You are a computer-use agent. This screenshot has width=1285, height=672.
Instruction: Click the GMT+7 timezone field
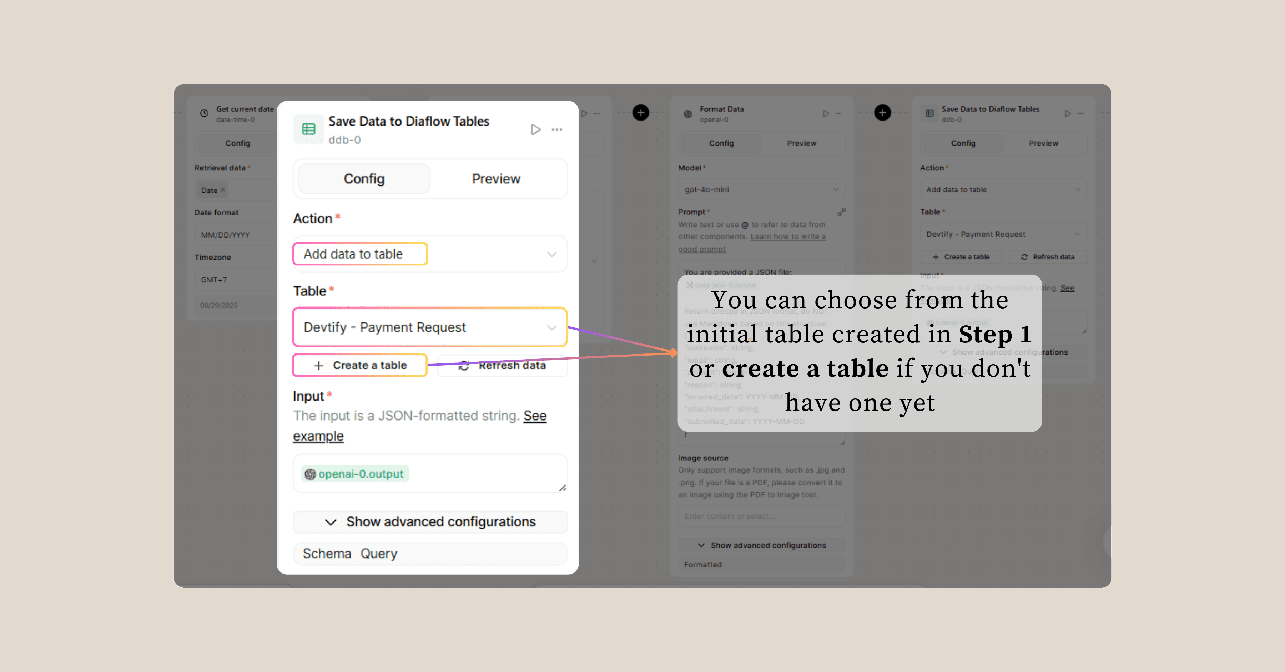[236, 280]
